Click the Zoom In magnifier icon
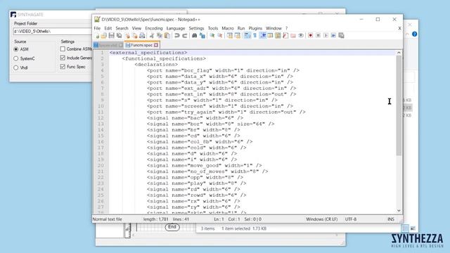 [212, 36]
